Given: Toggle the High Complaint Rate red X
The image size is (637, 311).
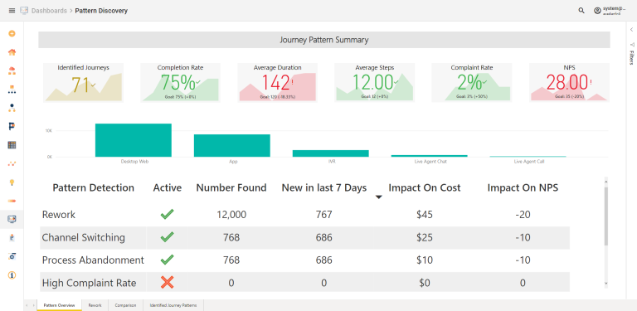Looking at the screenshot, I should (167, 283).
